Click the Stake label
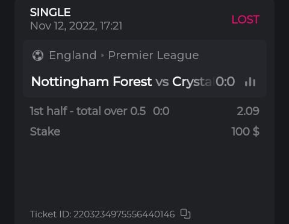Image resolution: width=289 pixels, height=224 pixels. click(45, 132)
